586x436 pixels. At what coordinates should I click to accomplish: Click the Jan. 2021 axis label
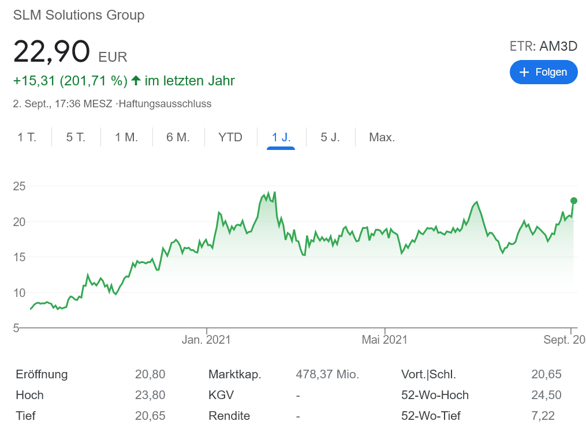[x=206, y=340]
